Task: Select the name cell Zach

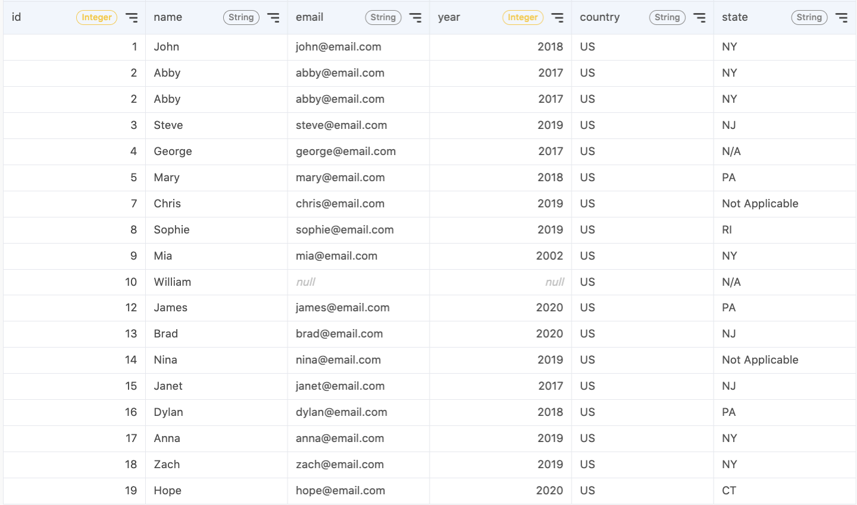Action: 217,465
